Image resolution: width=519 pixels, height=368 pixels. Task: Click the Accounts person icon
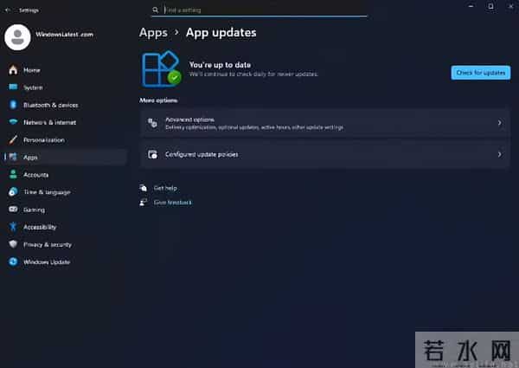tap(13, 175)
